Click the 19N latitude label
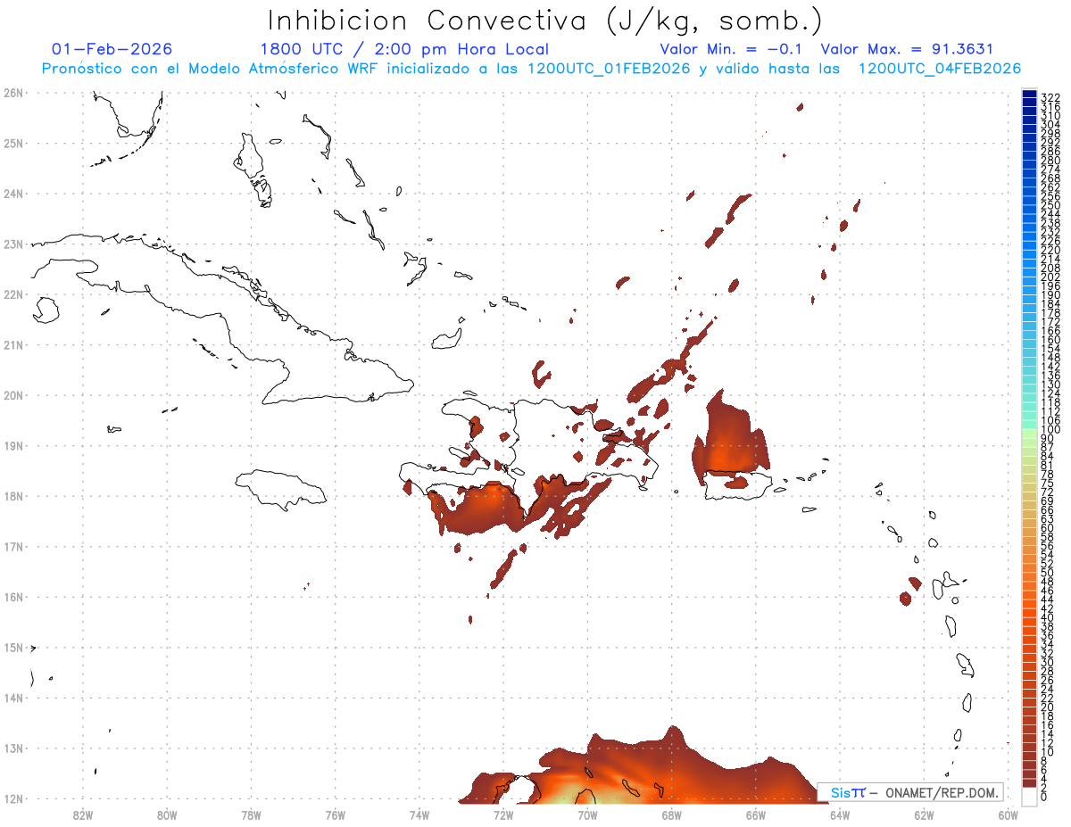The width and height of the screenshot is (1071, 827). (12, 445)
